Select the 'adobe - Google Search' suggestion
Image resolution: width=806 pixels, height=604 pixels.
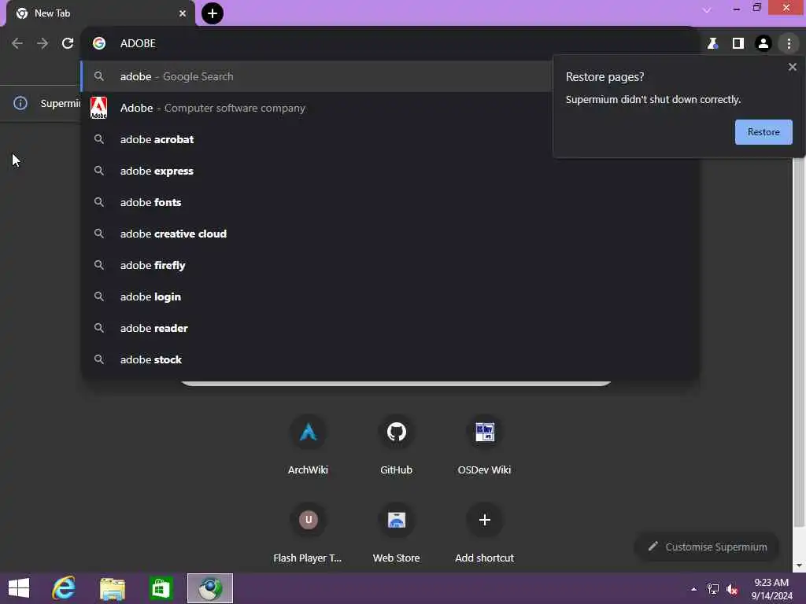pyautogui.click(x=316, y=76)
